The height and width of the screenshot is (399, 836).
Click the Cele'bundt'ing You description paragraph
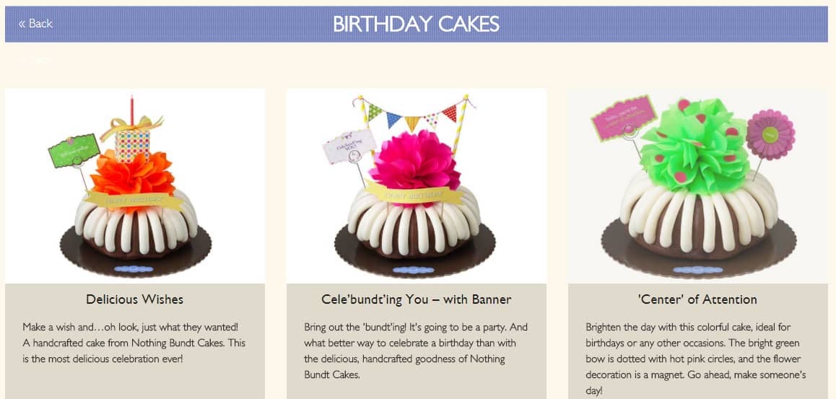(416, 351)
